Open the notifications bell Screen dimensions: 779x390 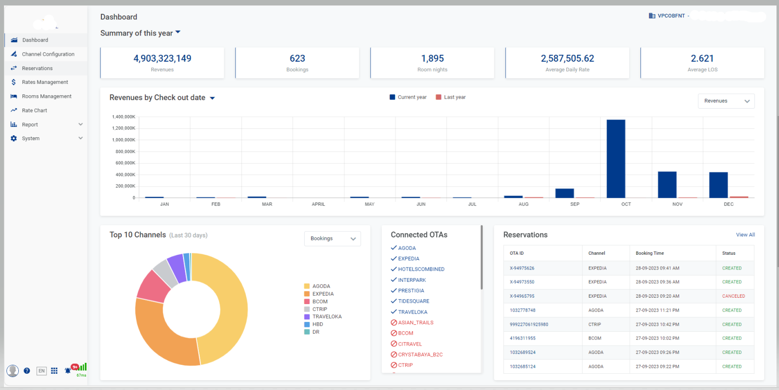pos(68,371)
